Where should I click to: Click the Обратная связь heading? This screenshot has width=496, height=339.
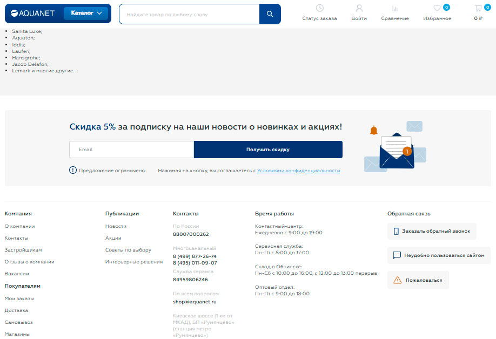coord(408,214)
